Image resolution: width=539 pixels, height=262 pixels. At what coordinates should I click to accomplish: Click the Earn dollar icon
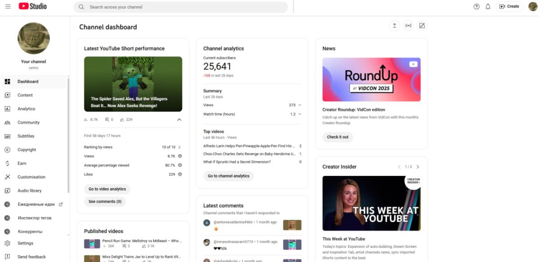7,163
